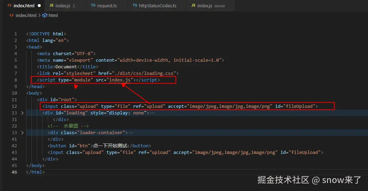Click line number 46 in the gutter
The width and height of the screenshot is (368, 191).
coord(14,172)
